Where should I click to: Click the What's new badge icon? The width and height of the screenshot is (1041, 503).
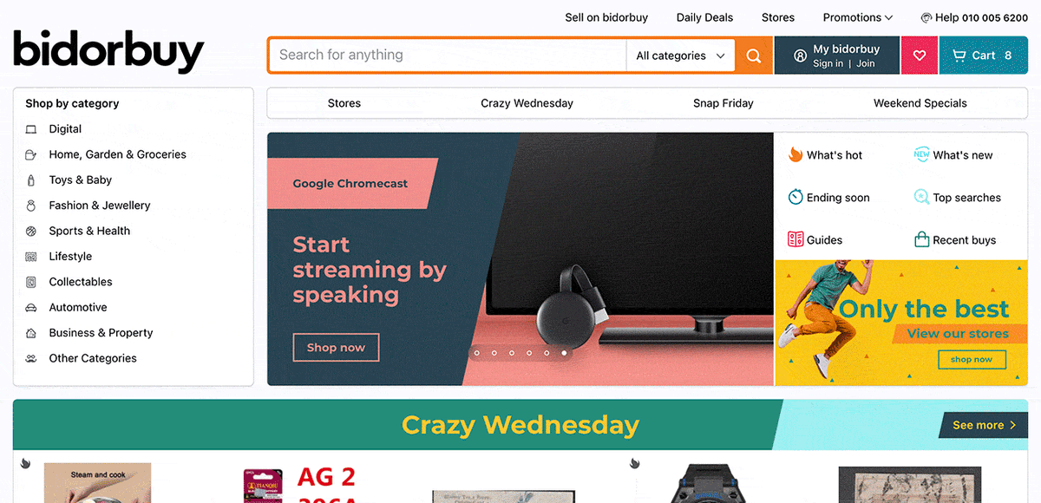(x=921, y=154)
